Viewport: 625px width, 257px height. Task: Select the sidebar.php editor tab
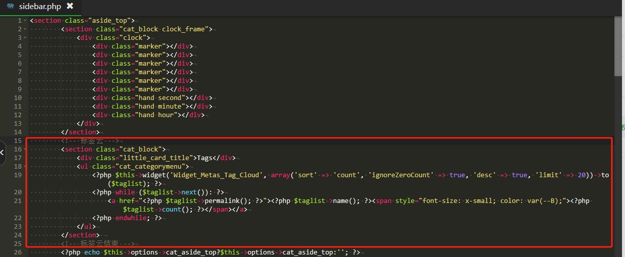point(40,6)
